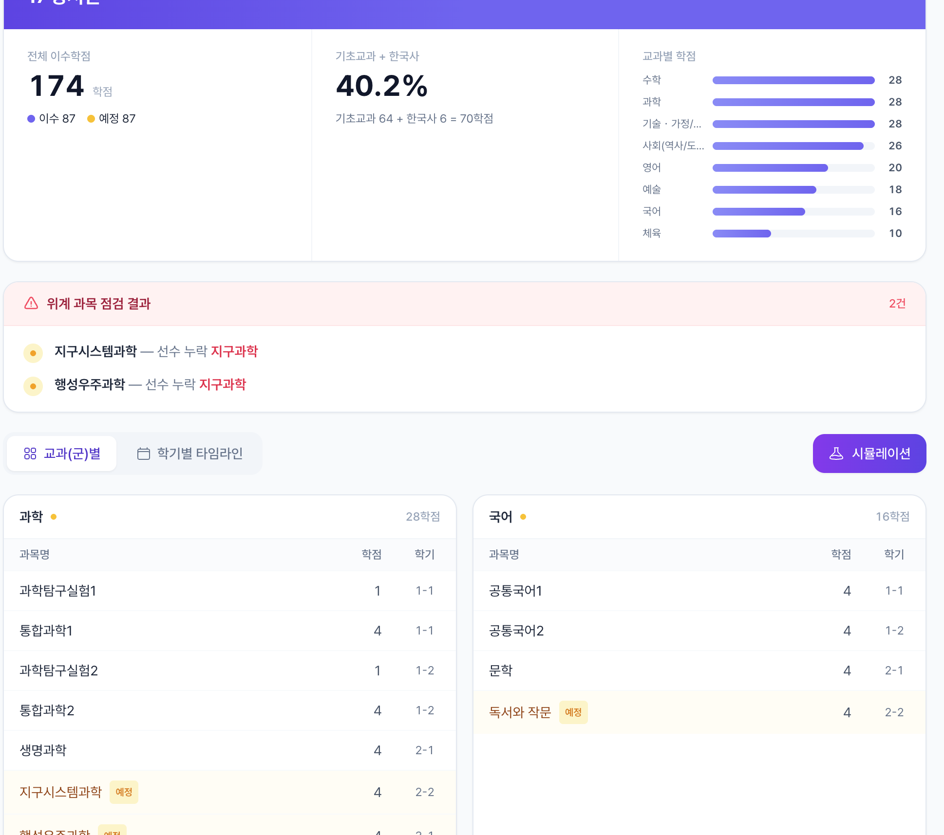Switch to 학기별 타임라인 tab
This screenshot has height=835, width=944.
coord(190,454)
